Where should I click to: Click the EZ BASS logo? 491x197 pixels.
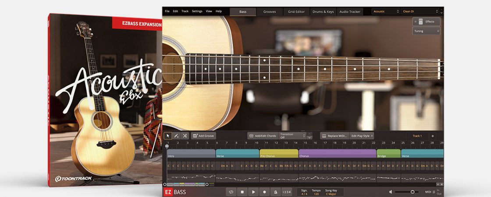click(x=175, y=192)
